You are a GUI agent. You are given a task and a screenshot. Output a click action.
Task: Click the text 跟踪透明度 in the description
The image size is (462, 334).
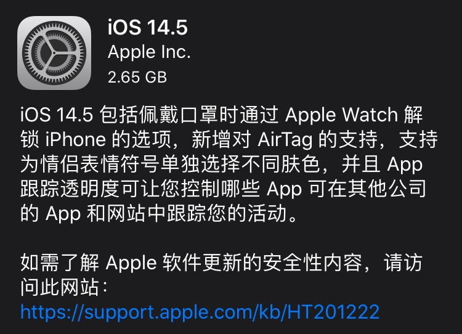[70, 189]
